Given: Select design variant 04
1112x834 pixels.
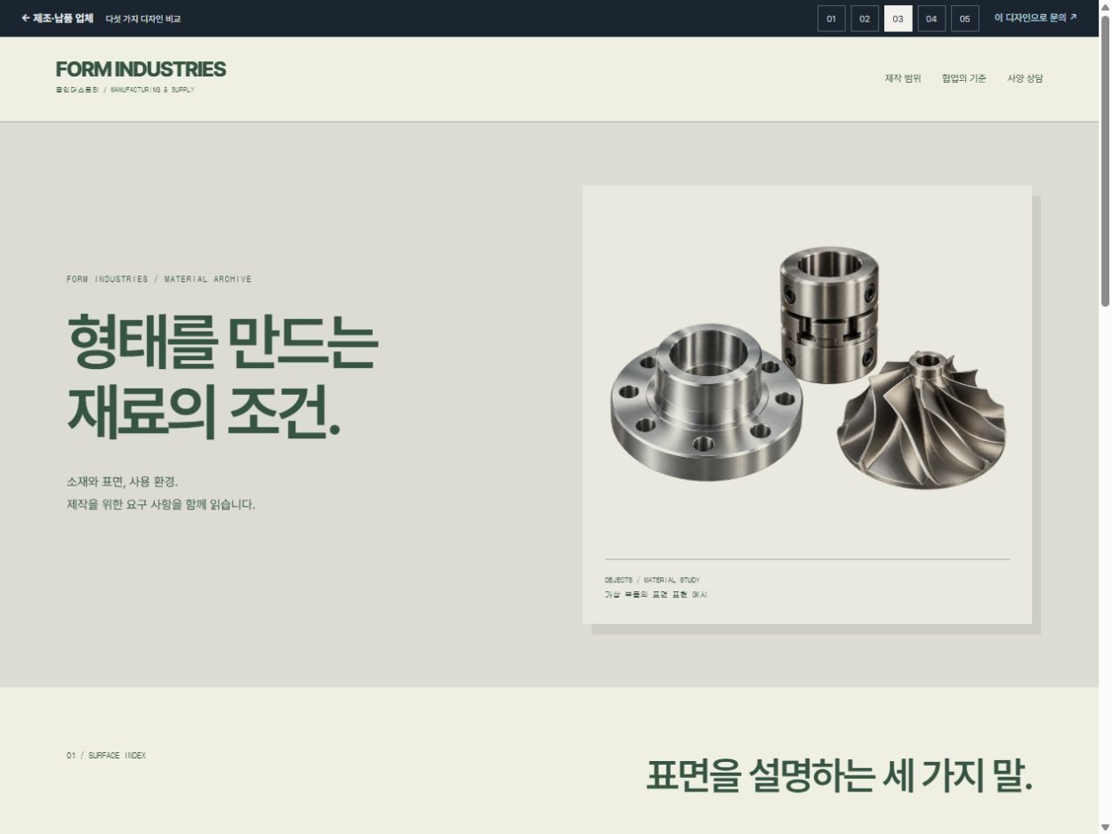Looking at the screenshot, I should point(931,19).
